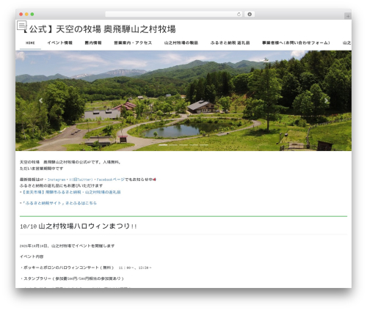Follow the X(旧Twitter) link
Viewport: 367px width, 310px height.
tap(81, 180)
